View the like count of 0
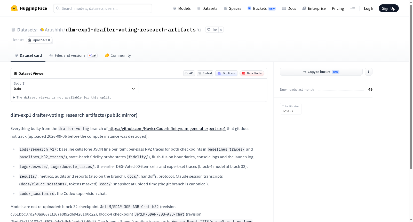413x222 pixels. coord(221,30)
